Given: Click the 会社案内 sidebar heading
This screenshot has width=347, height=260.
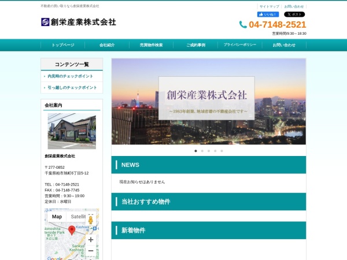Looking at the screenshot, I should (53, 105).
